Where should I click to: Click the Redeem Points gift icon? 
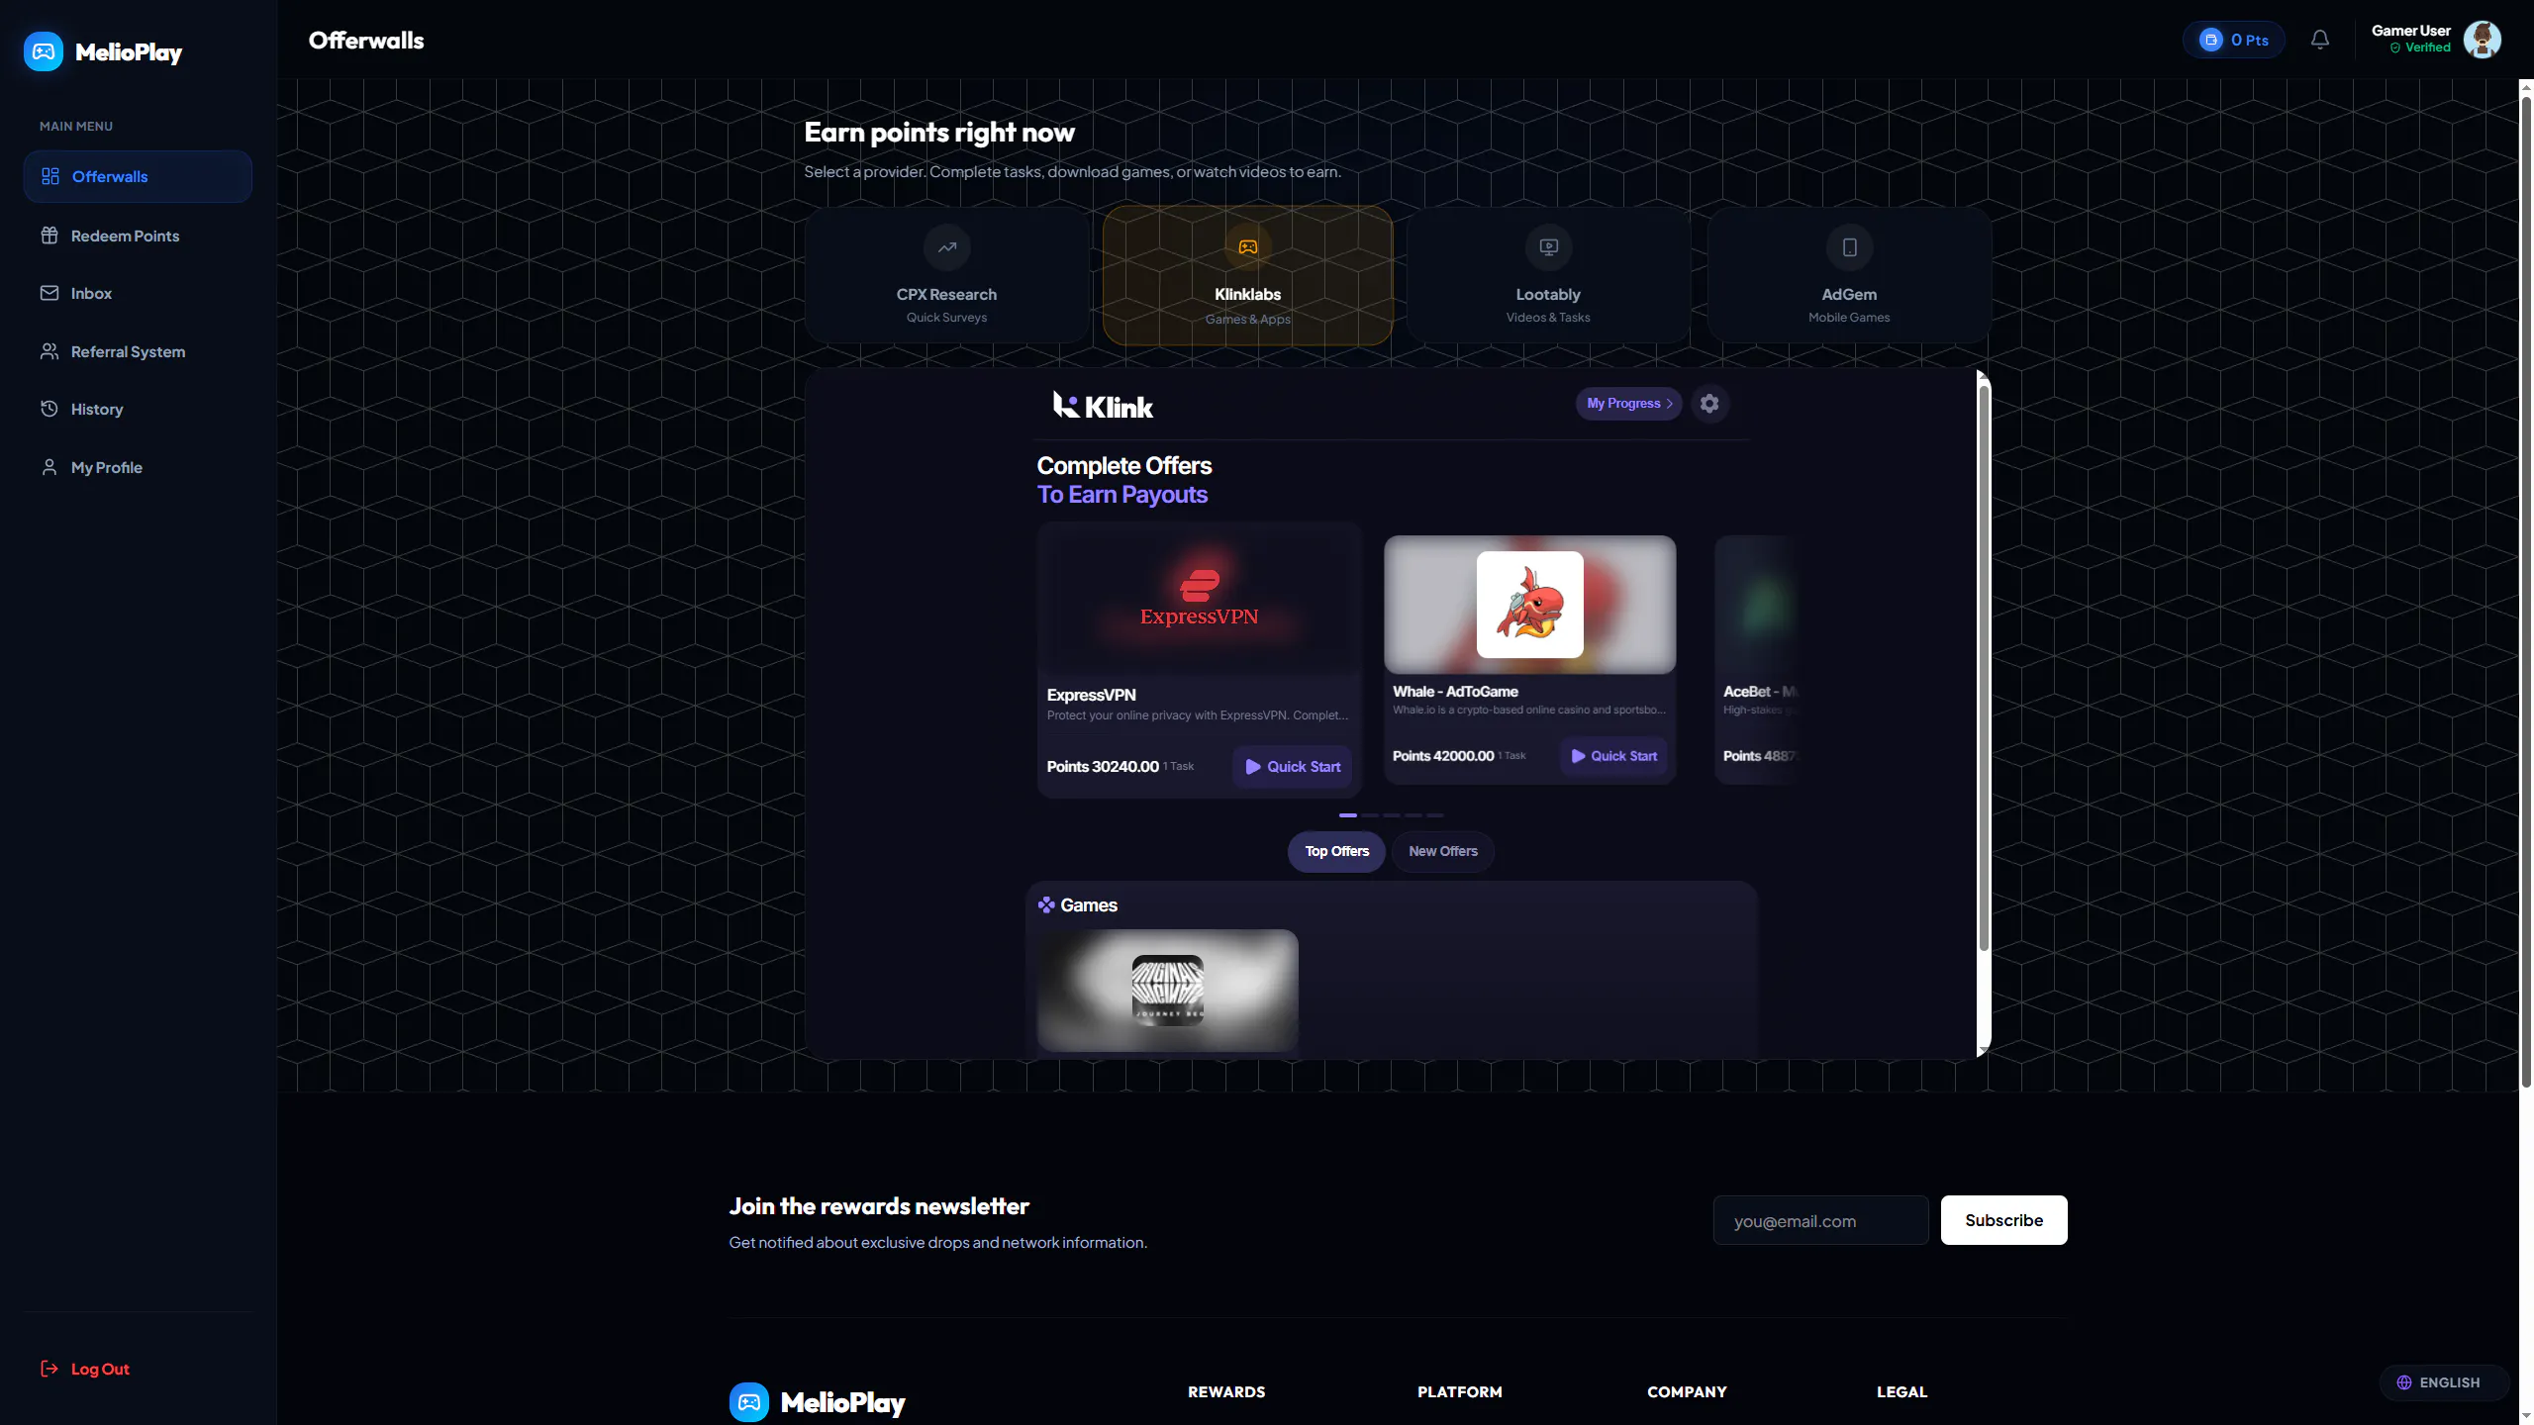tap(49, 236)
